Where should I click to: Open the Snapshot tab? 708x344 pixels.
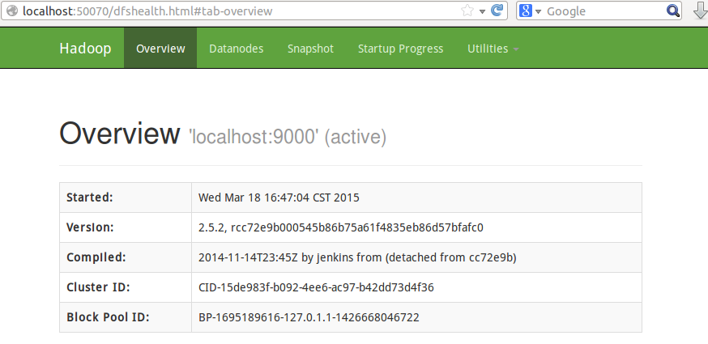(x=310, y=49)
